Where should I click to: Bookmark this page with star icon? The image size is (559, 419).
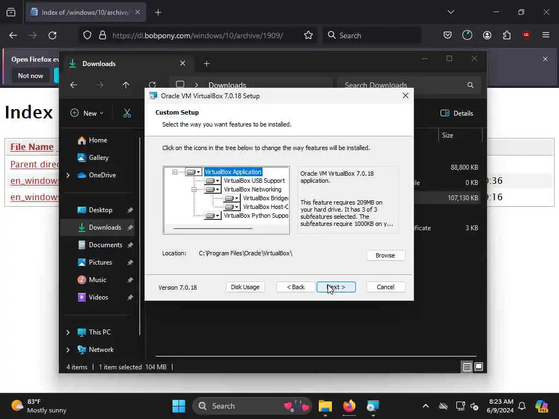pyautogui.click(x=308, y=35)
